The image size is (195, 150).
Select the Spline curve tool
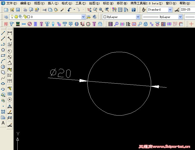3,78
